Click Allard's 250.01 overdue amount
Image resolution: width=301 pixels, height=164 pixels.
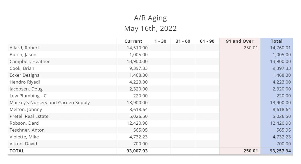tap(251, 48)
